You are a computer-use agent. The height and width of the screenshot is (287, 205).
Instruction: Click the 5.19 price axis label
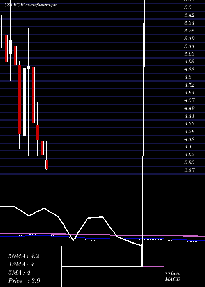coord(189,39)
